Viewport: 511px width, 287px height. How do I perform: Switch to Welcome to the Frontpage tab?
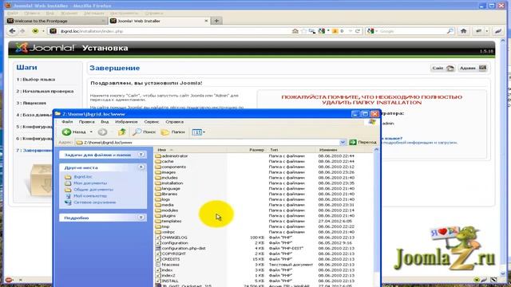57,21
